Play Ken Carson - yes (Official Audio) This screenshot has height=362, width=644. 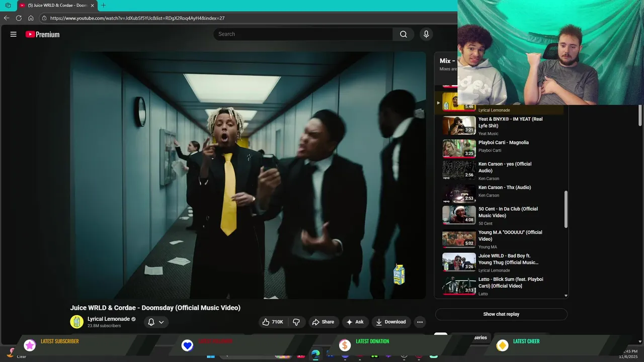pyautogui.click(x=505, y=167)
